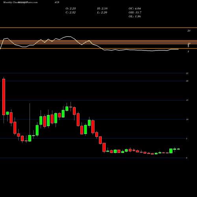Click the OC: 4.04 reading
This screenshot has height=197, width=197.
[x=135, y=8]
